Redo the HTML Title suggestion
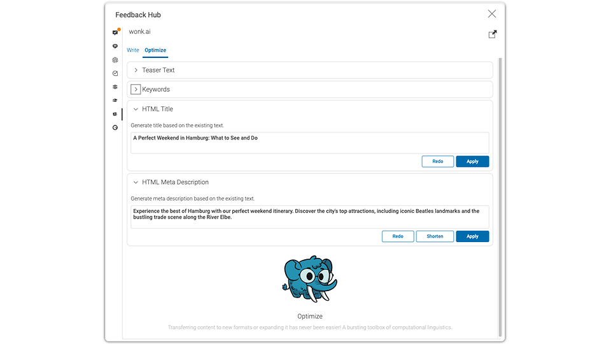 coord(438,161)
